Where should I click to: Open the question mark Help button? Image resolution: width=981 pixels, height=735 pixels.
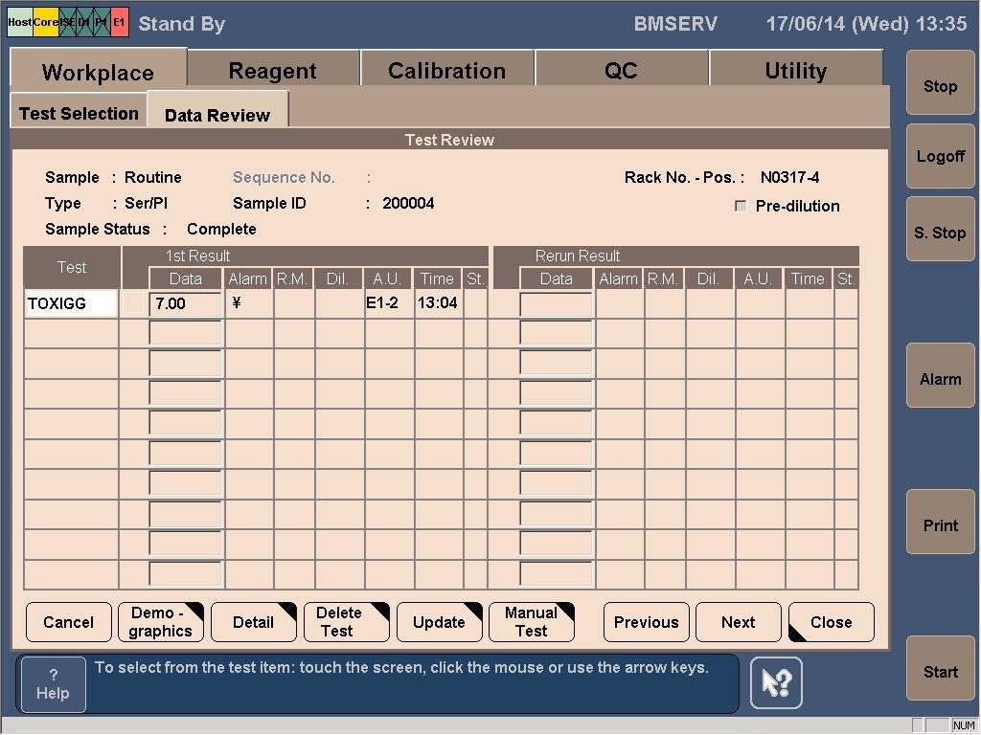point(54,684)
